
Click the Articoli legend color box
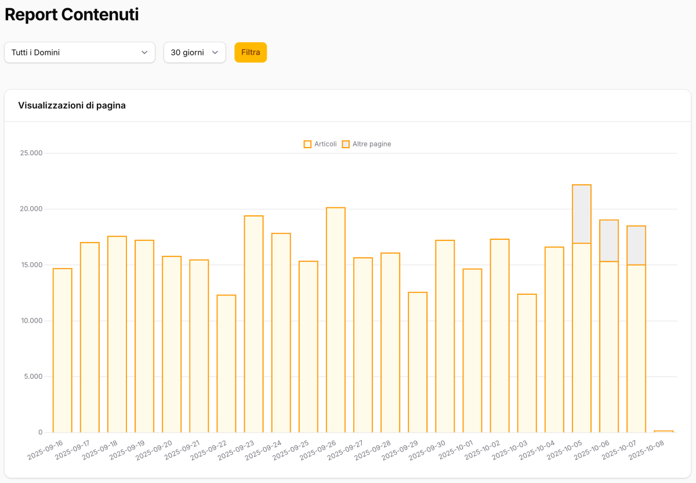[x=307, y=144]
